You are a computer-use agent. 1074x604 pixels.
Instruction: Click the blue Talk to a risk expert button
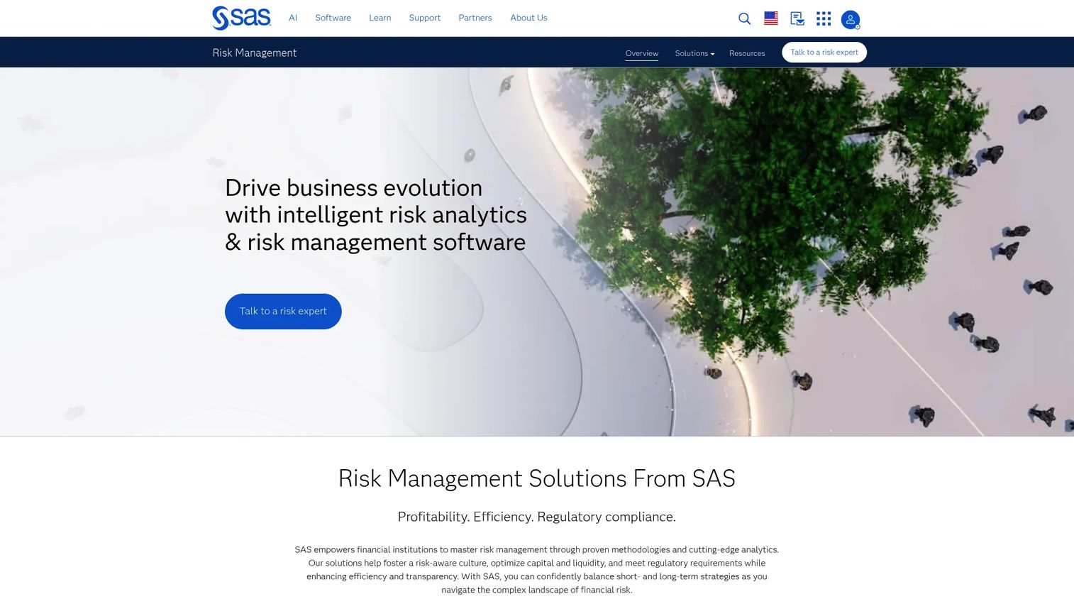coord(283,312)
